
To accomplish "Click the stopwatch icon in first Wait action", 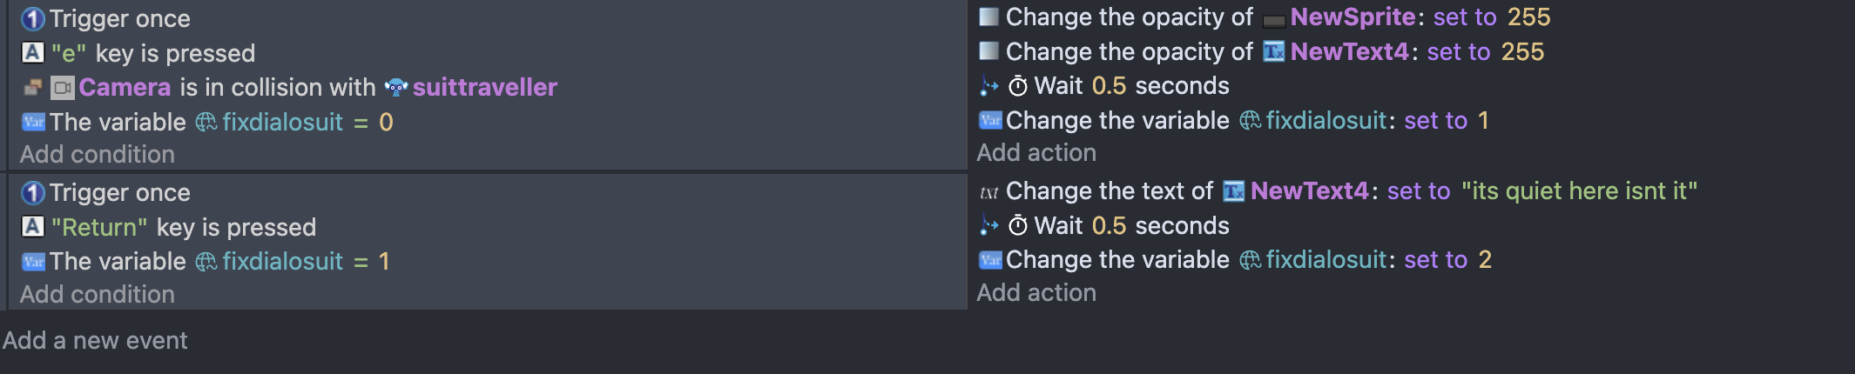I will (1017, 86).
